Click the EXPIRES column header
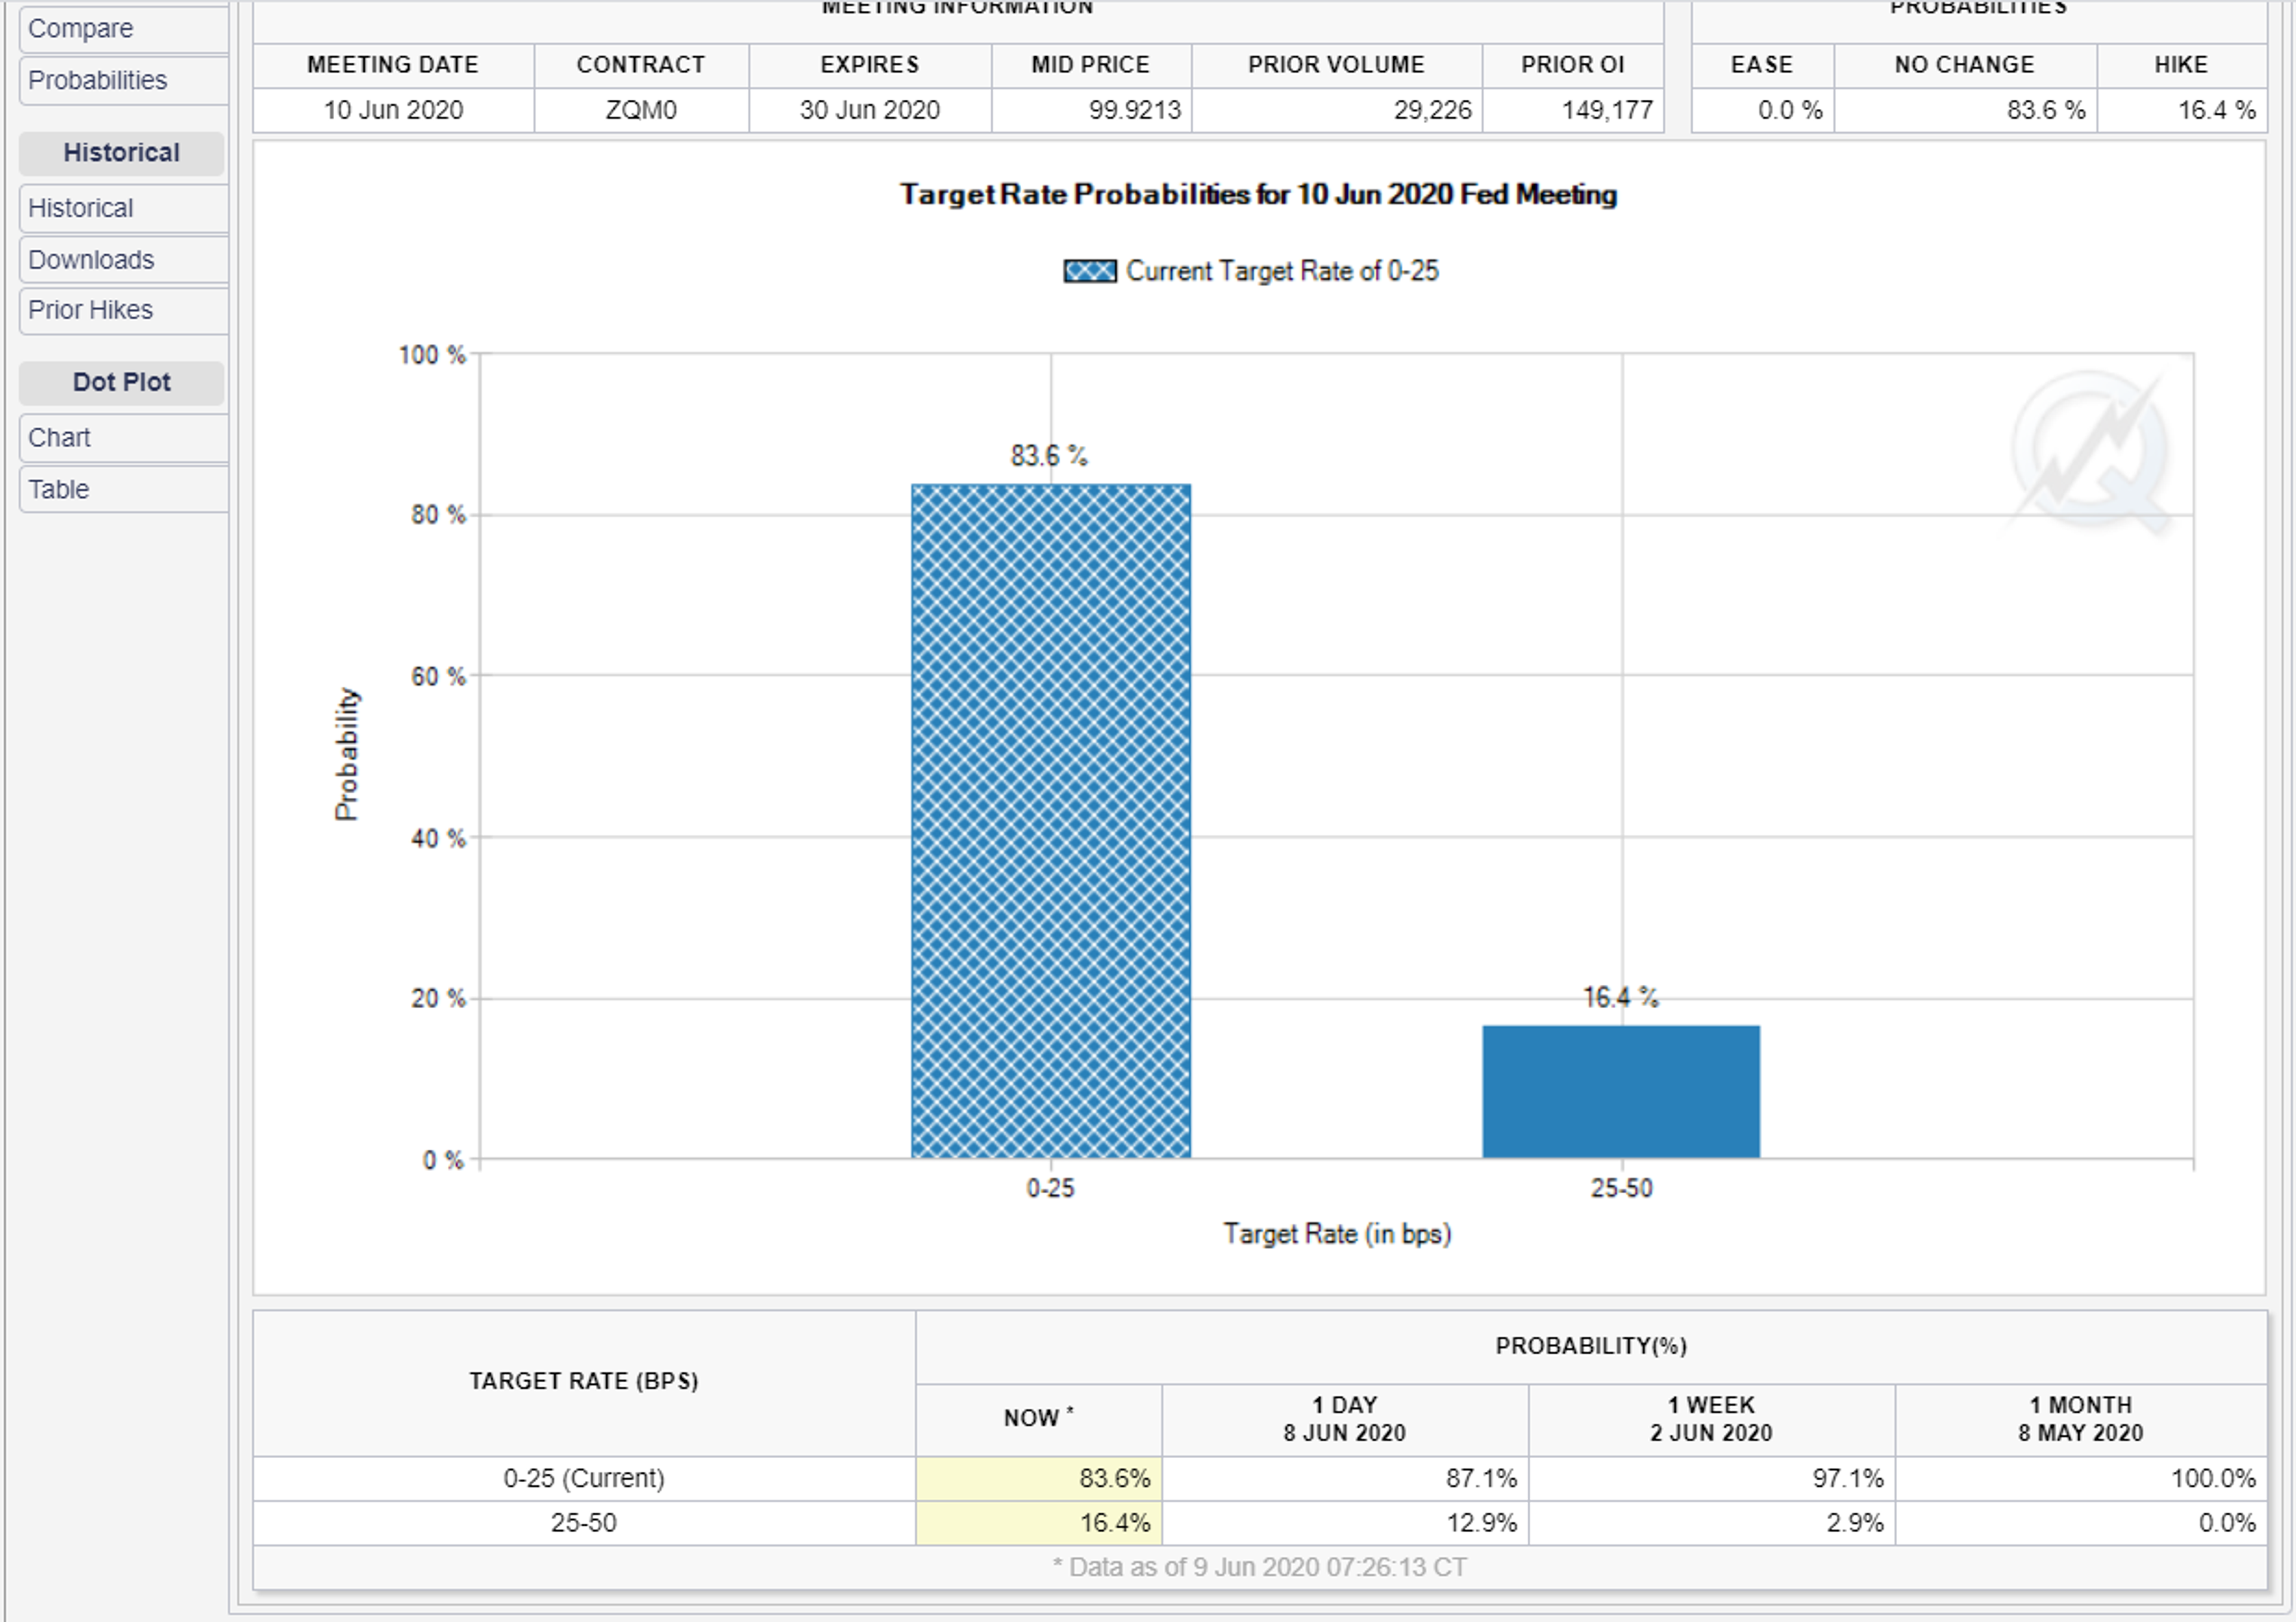 870,65
